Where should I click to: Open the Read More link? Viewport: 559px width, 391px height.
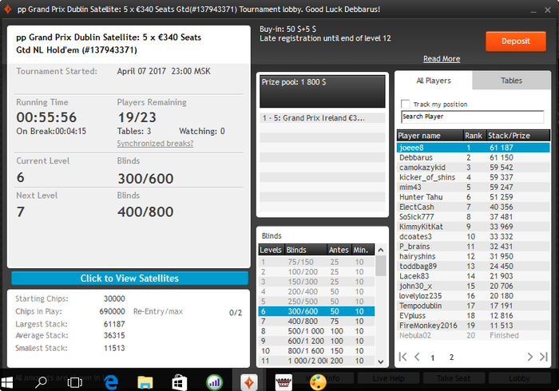[x=442, y=59]
